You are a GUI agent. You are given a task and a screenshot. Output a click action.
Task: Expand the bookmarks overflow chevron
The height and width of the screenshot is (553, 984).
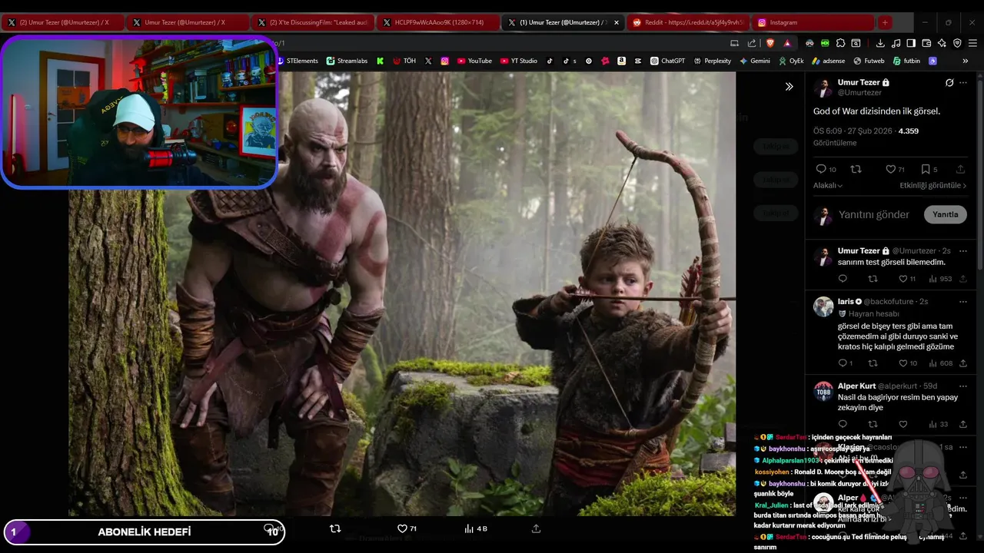point(965,61)
